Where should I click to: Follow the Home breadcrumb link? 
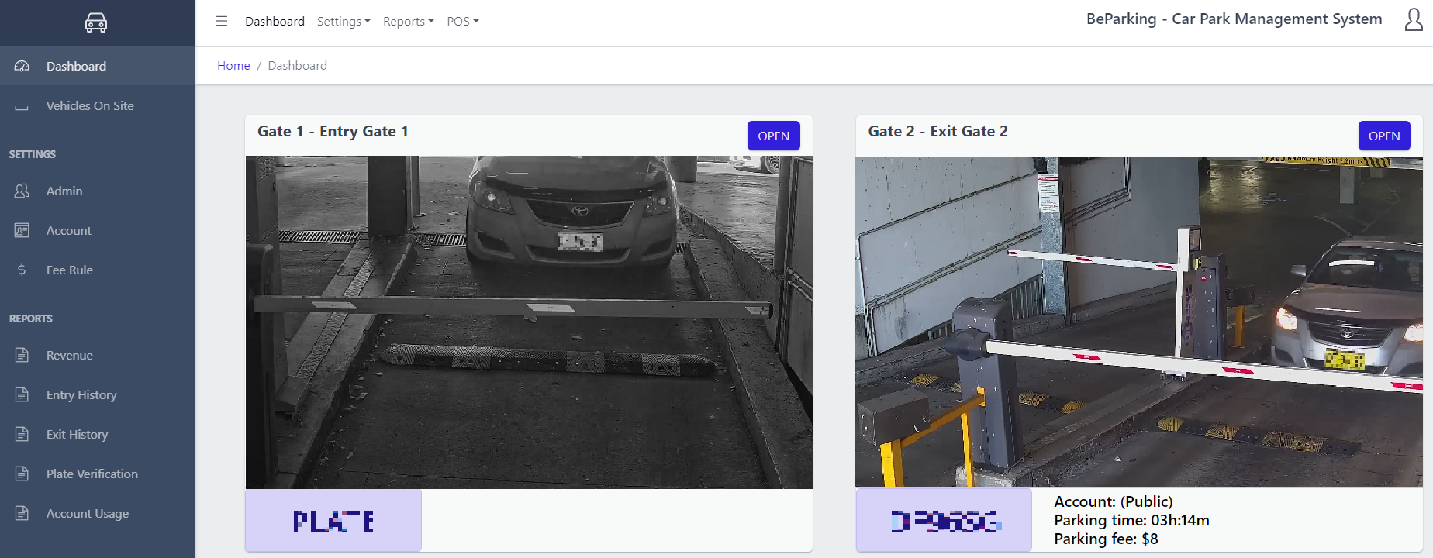point(233,65)
